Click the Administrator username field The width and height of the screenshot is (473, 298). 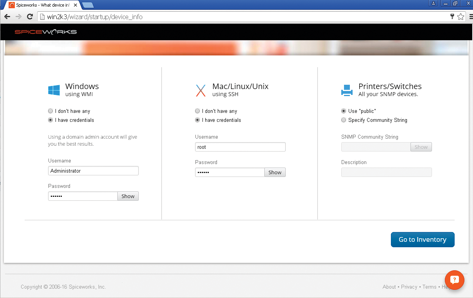click(93, 171)
